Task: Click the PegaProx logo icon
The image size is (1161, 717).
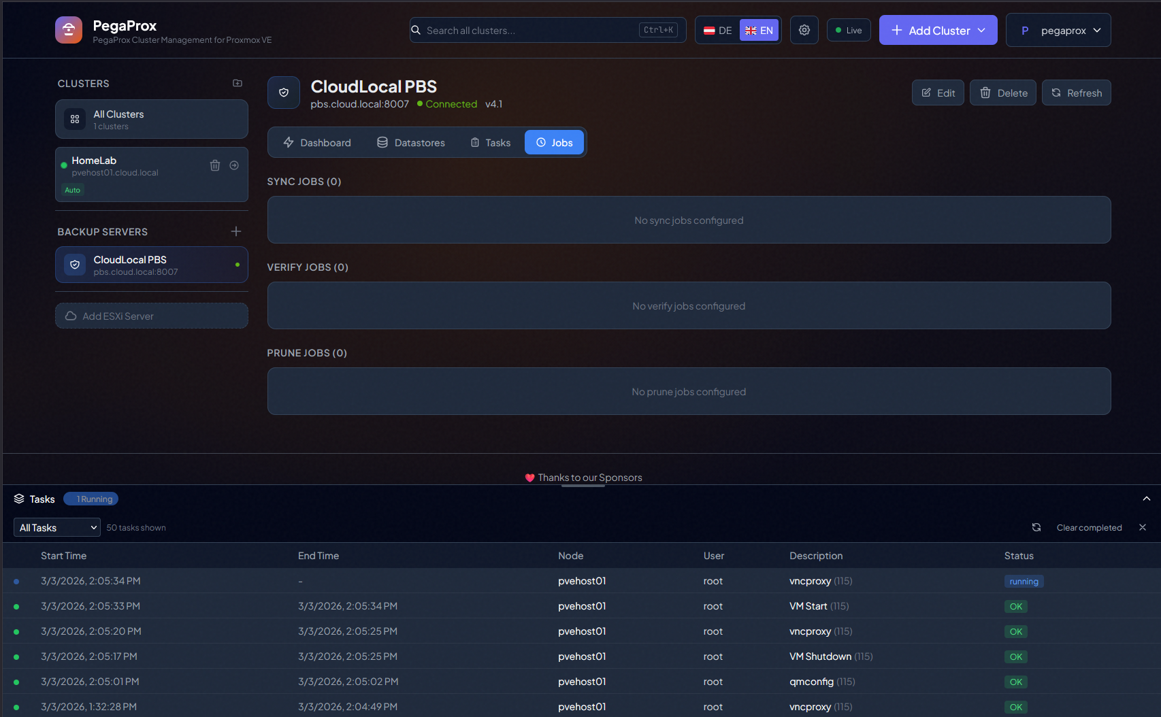Action: 69,30
